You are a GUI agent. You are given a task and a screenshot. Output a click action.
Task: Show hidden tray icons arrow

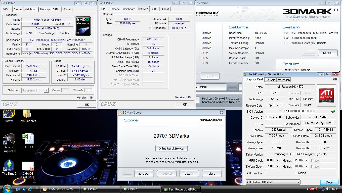point(307,189)
